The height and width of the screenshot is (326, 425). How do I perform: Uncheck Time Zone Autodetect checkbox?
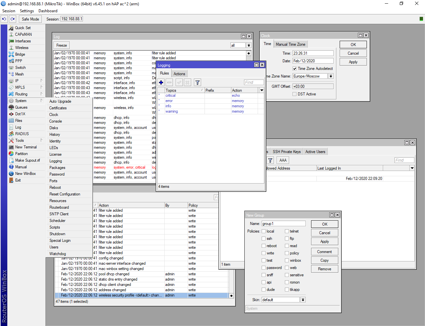[x=295, y=69]
